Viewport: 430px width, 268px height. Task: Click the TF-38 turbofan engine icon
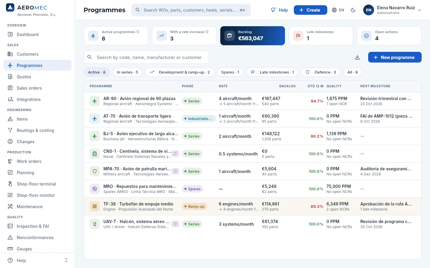pos(95,206)
